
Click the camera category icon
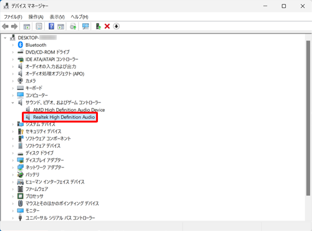20,81
